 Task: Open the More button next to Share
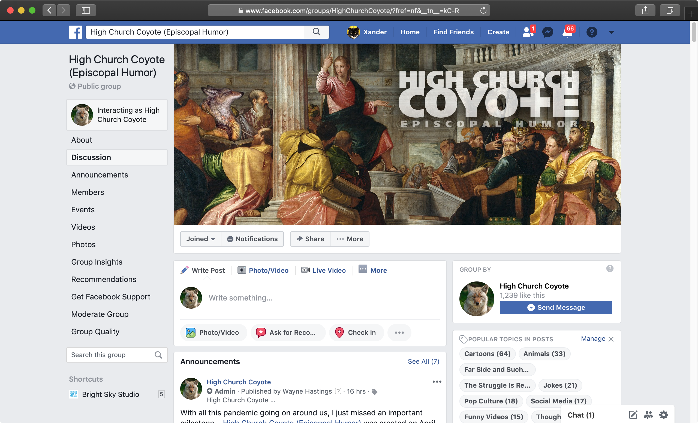tap(350, 239)
